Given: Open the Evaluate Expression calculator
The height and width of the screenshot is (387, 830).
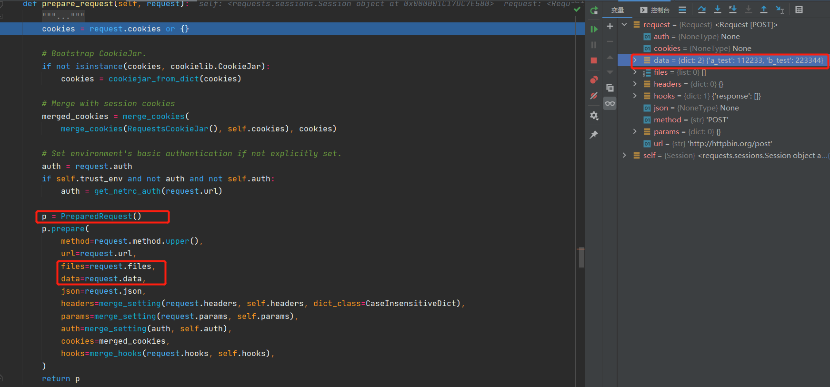Looking at the screenshot, I should [x=799, y=10].
